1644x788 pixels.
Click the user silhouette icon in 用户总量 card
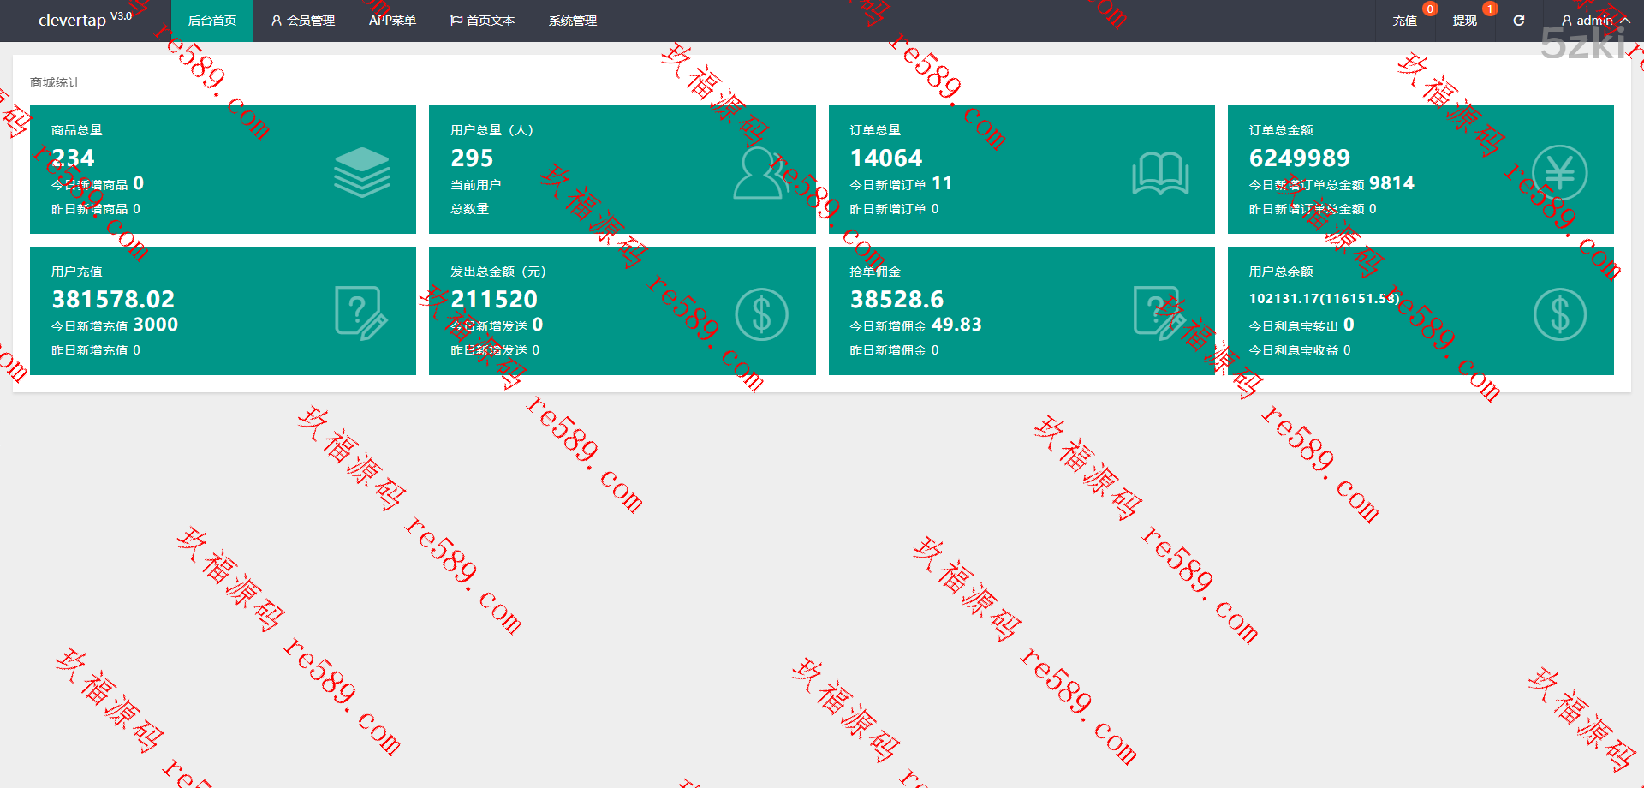(x=760, y=173)
